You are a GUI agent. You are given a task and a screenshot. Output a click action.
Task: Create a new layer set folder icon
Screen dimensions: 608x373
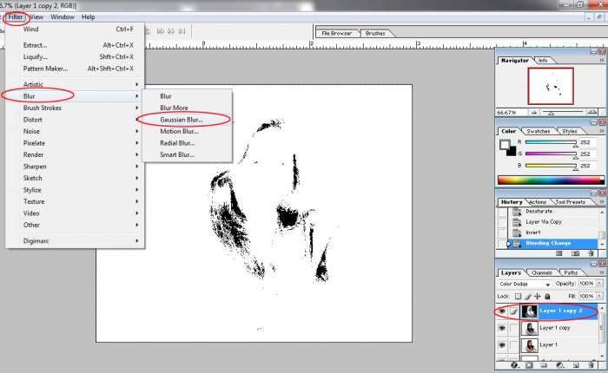pos(544,365)
